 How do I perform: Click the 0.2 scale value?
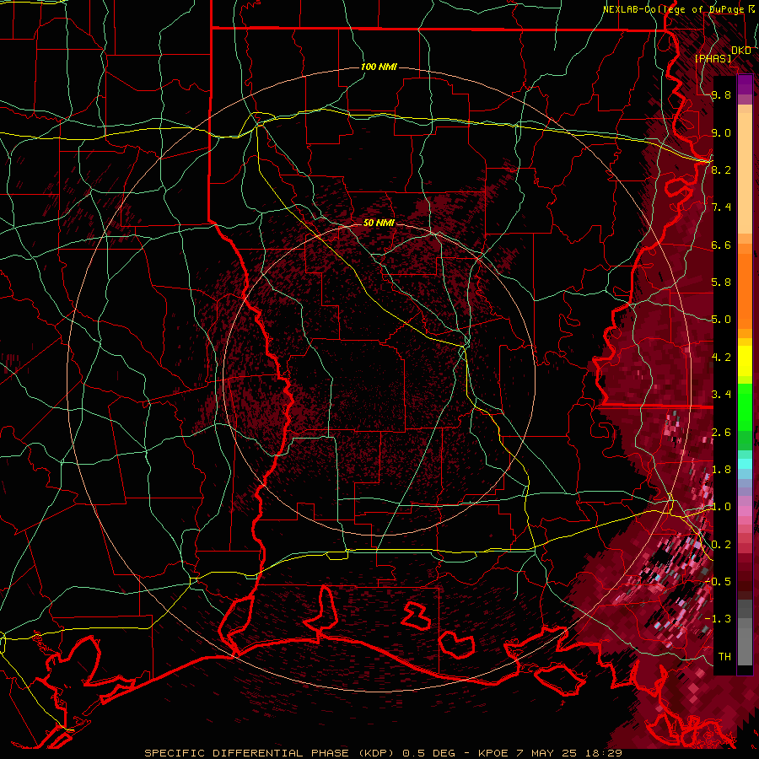point(721,545)
